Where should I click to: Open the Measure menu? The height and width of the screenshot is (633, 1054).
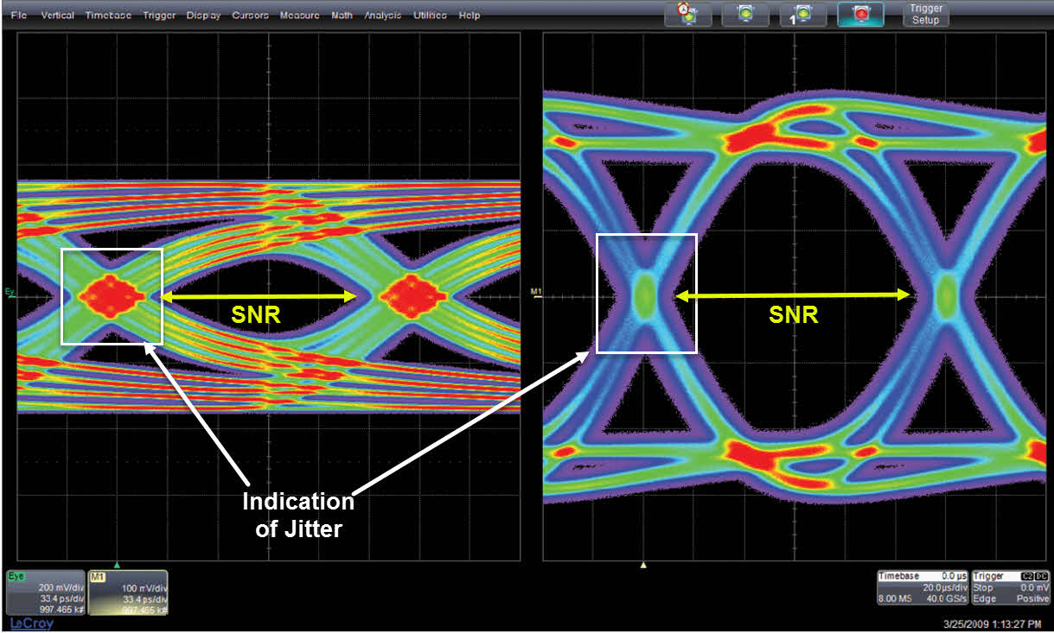[x=299, y=16]
